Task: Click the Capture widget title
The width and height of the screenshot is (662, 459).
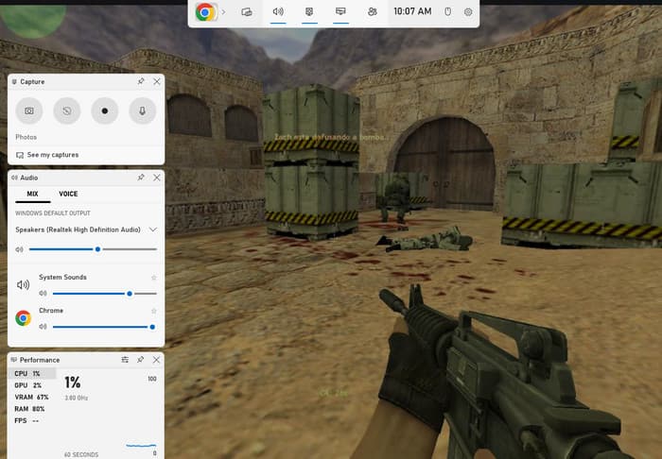Action: (x=32, y=82)
